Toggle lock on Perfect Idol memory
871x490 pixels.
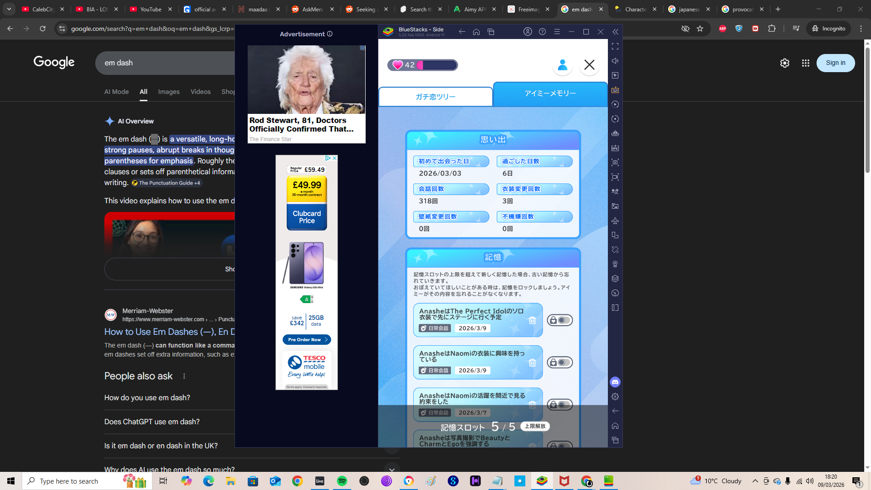coord(559,320)
